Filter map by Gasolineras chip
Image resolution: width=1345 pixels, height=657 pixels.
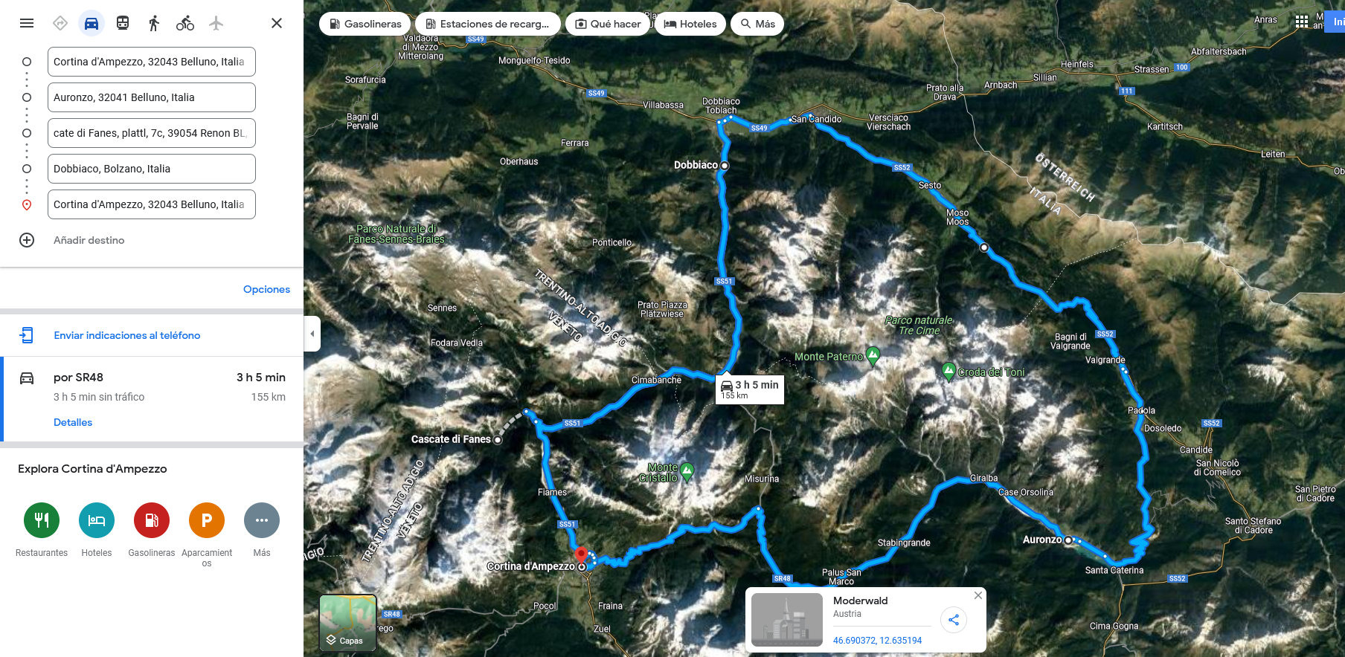point(365,24)
